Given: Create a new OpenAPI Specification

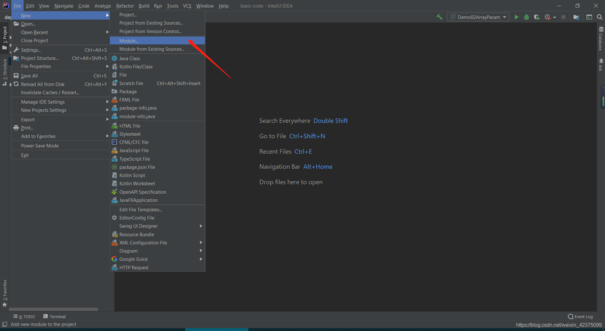Looking at the screenshot, I should click(x=157, y=192).
